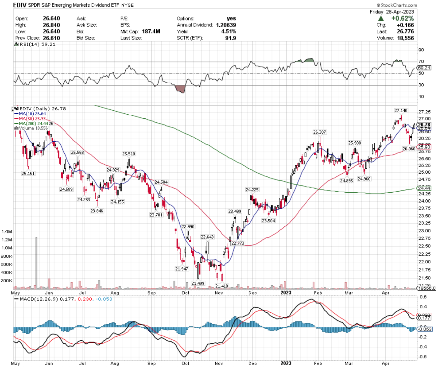Click the 24.589 price label
The height and width of the screenshot is (369, 436).
point(66,189)
